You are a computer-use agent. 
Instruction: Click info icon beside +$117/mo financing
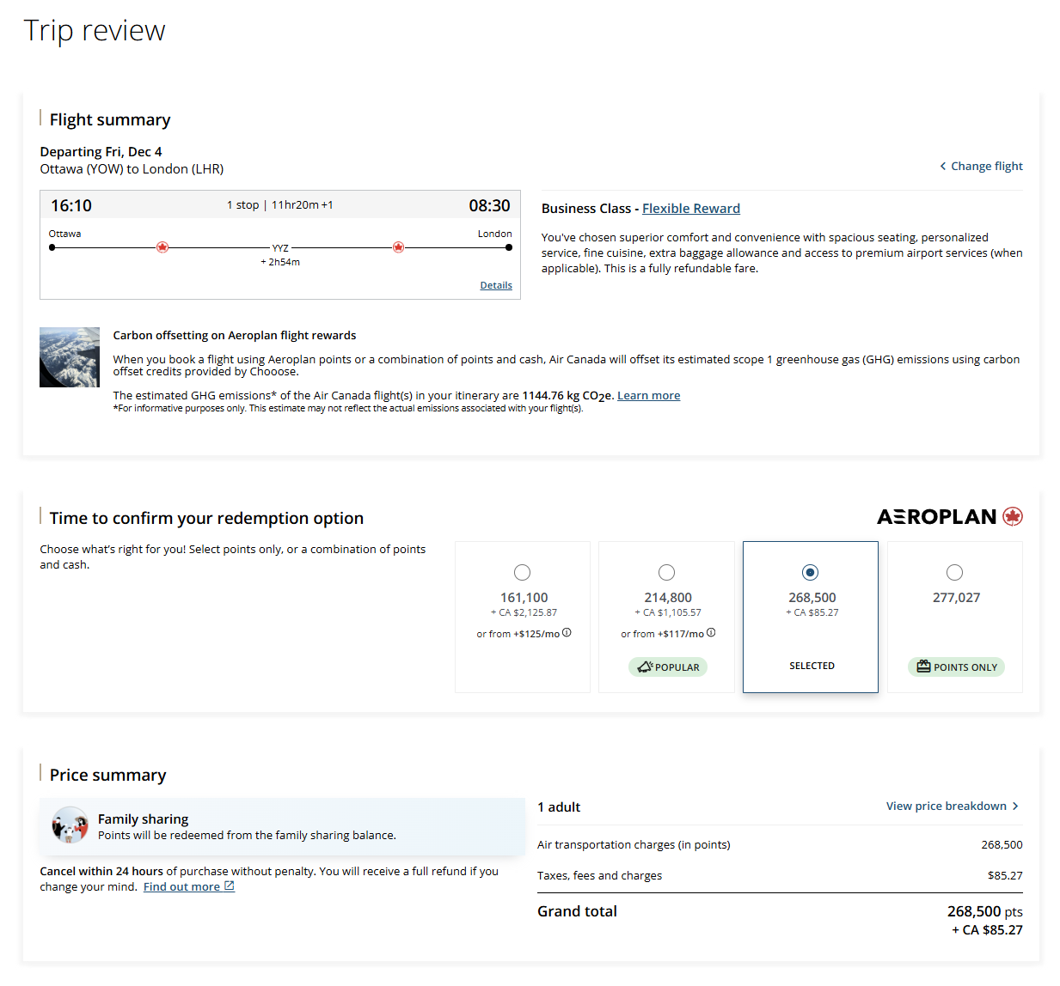click(x=711, y=633)
